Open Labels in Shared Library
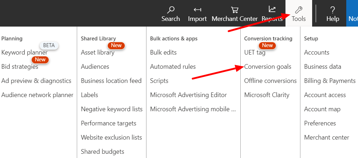The height and width of the screenshot is (158, 358). coord(90,95)
